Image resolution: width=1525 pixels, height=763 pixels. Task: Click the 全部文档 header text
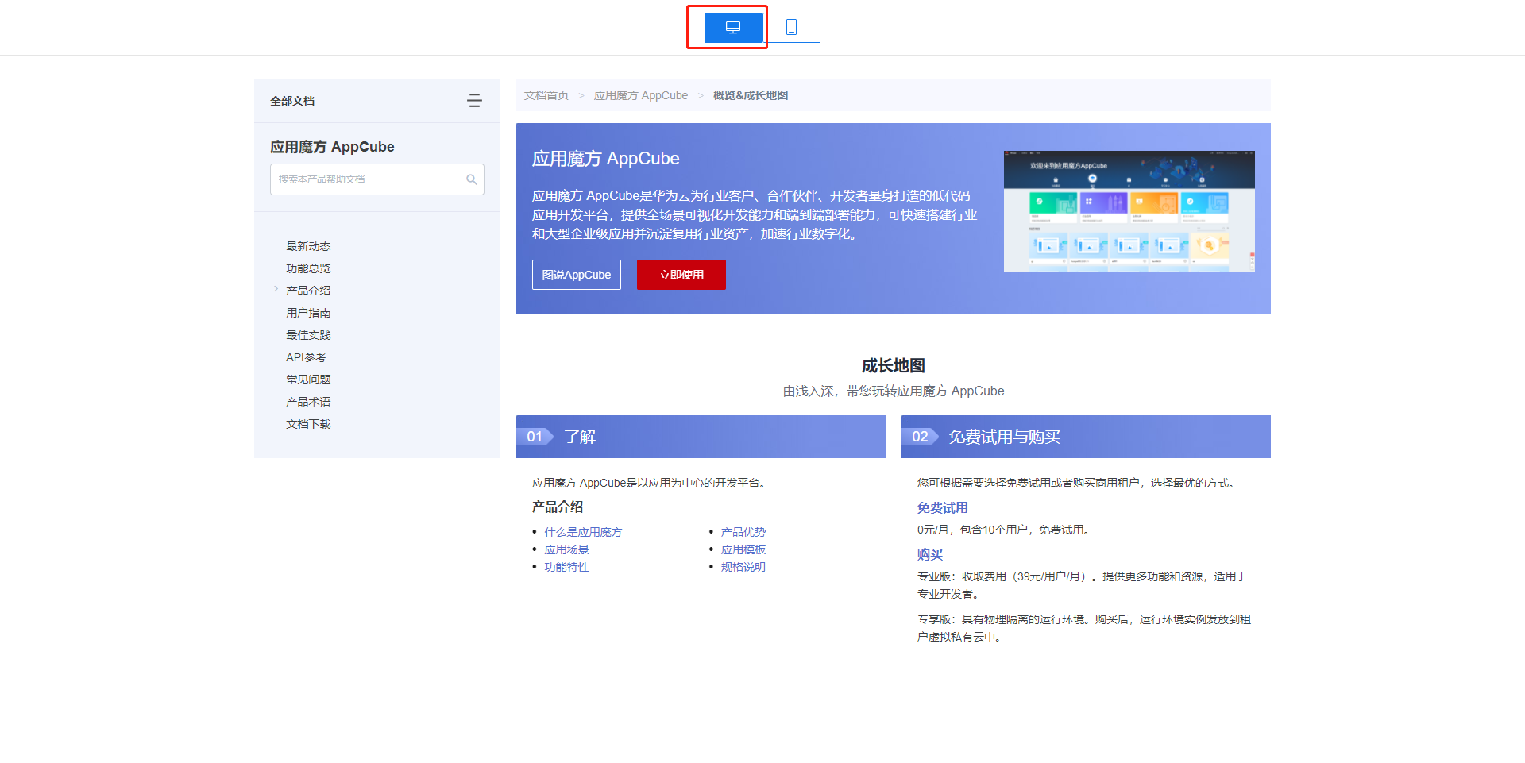click(292, 101)
